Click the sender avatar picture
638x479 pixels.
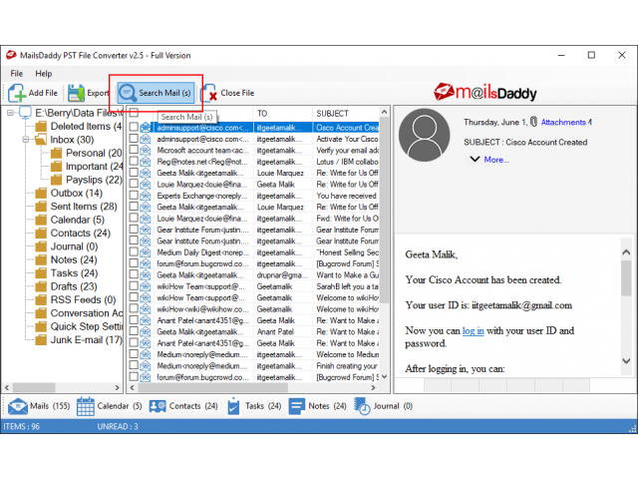(x=424, y=135)
